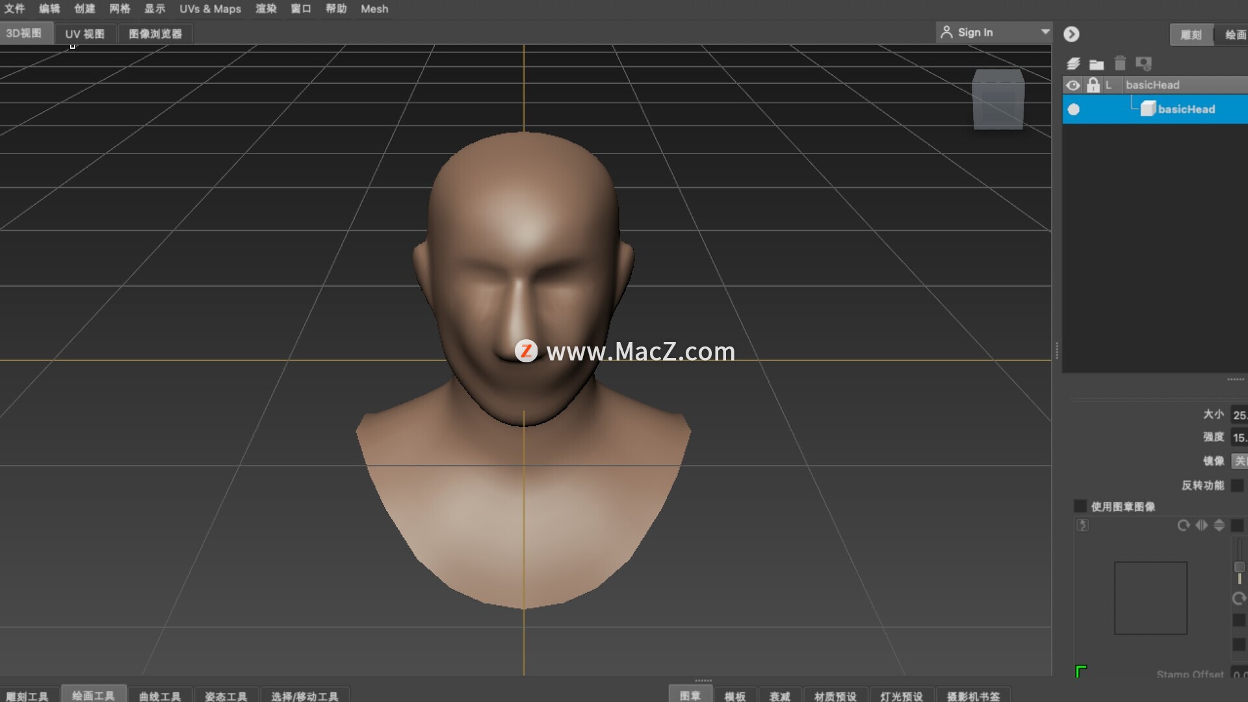This screenshot has height=702, width=1248.
Task: Toggle the basicHead layer visibility eye
Action: coord(1073,85)
